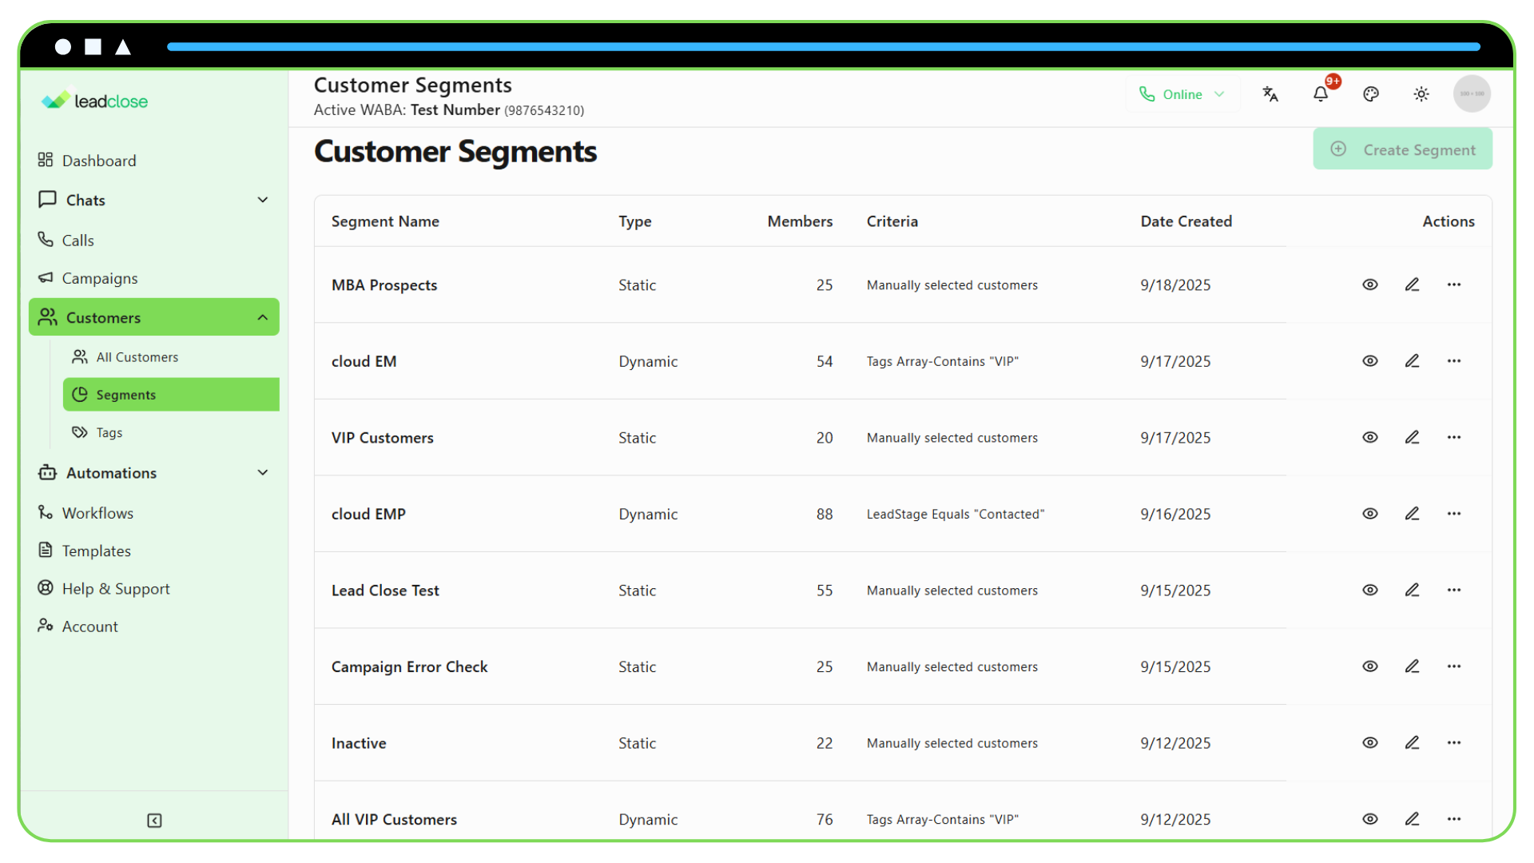Viewport: 1534px width, 863px height.
Task: Preview the MBA Prospects segment via eye icon
Action: [x=1370, y=284]
